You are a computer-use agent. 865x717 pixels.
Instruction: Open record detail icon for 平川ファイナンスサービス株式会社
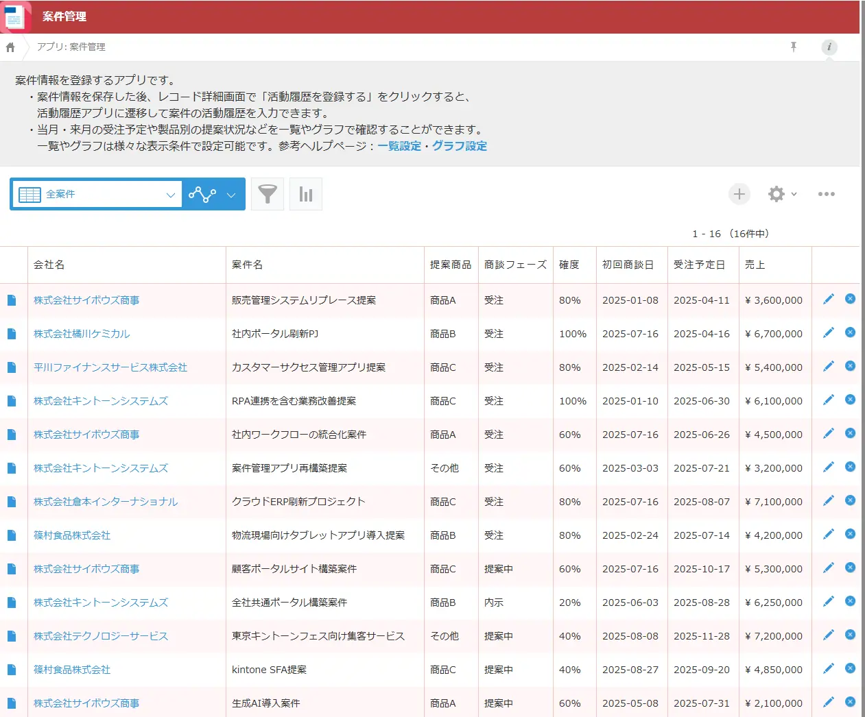12,367
